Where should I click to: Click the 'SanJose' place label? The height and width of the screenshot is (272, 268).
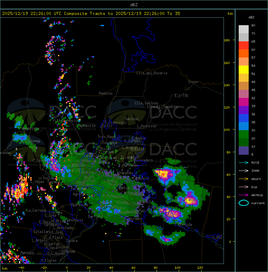131,119
